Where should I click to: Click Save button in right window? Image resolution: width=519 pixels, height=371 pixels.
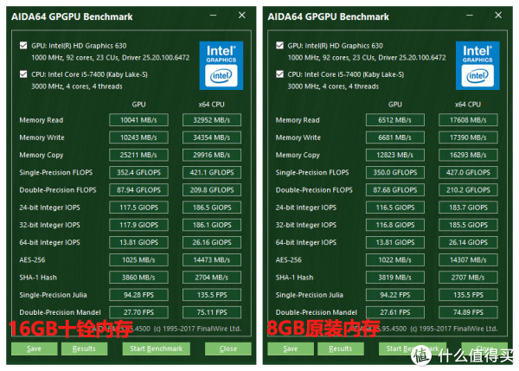click(291, 349)
